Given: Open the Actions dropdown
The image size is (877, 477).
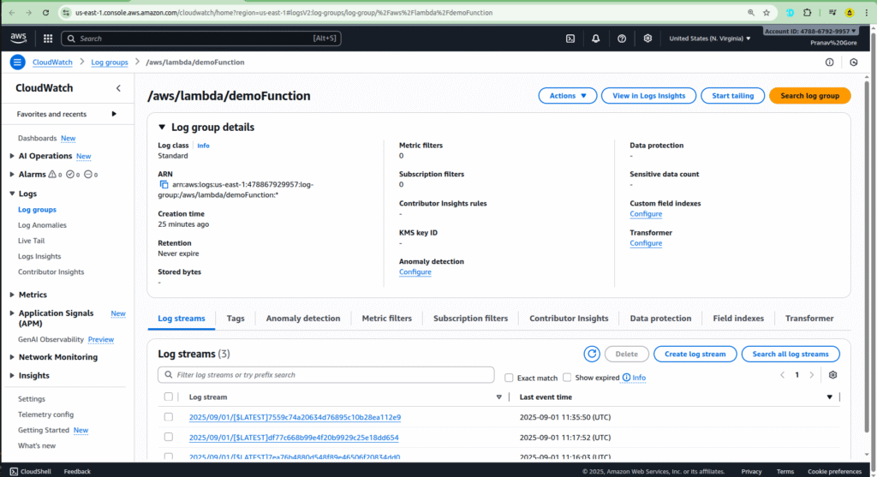Looking at the screenshot, I should (568, 96).
